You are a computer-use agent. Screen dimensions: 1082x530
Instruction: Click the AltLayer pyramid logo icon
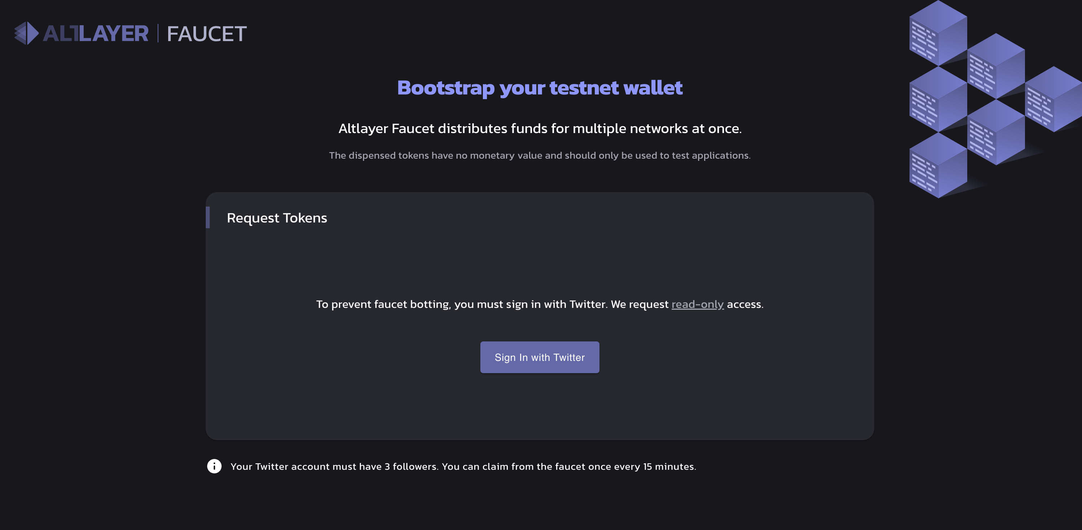(26, 34)
